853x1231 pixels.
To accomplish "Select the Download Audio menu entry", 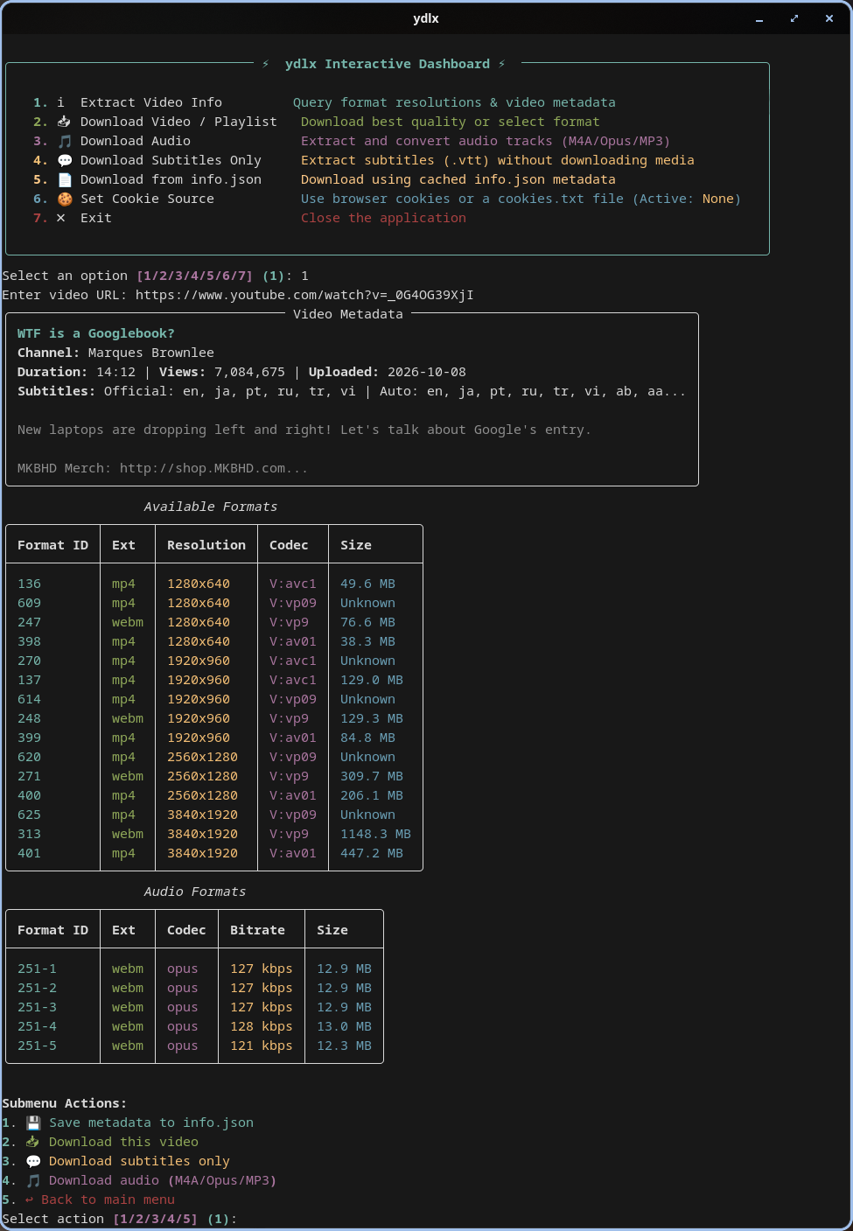I will click(136, 141).
